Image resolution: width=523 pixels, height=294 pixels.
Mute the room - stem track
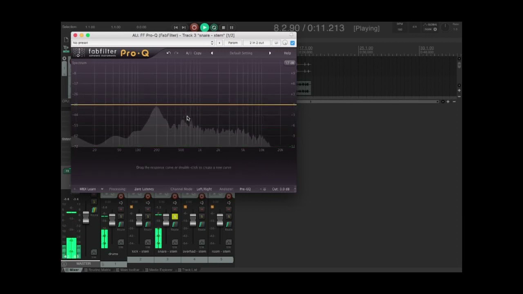point(228,209)
